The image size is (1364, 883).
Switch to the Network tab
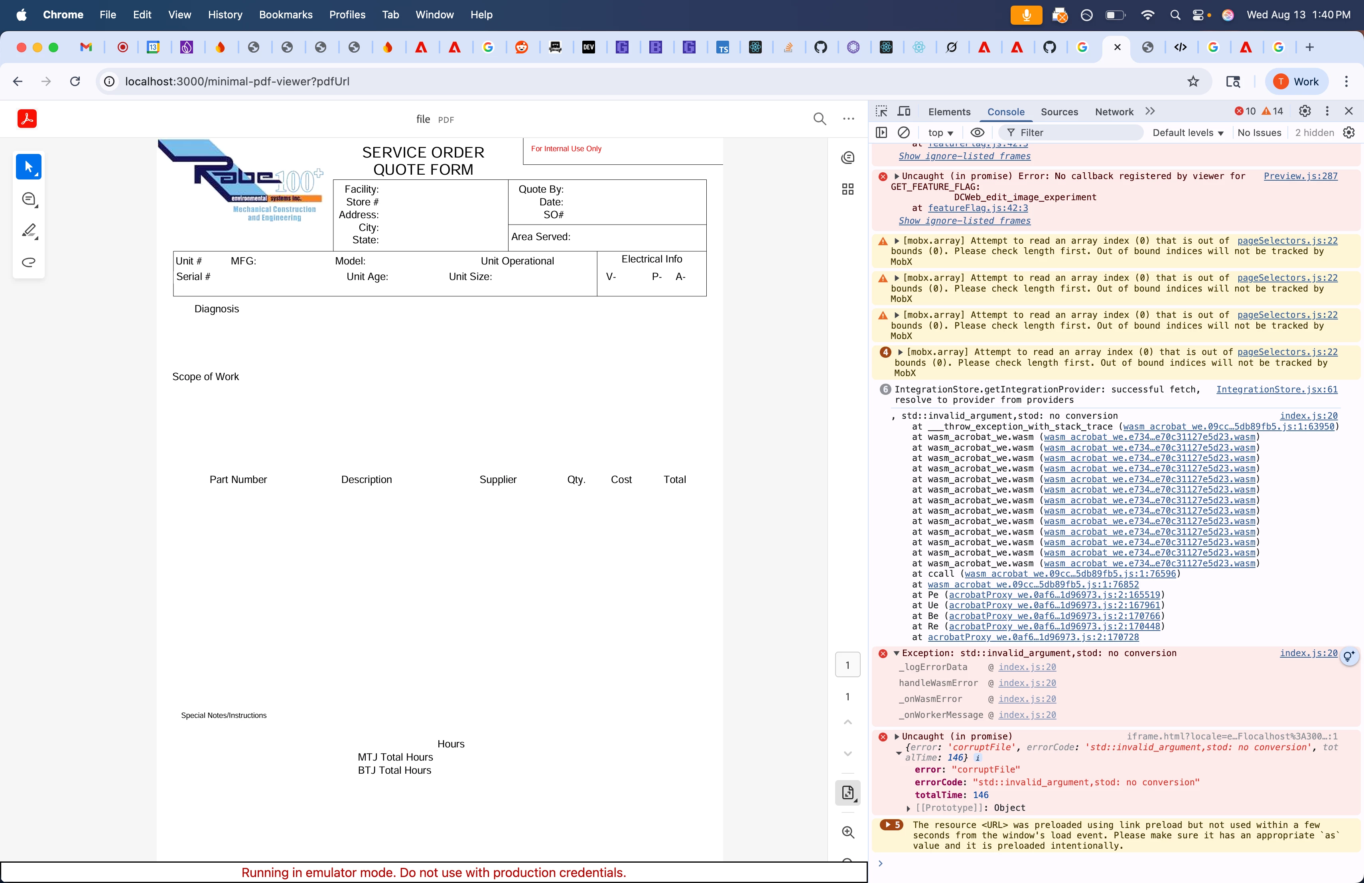[1114, 112]
